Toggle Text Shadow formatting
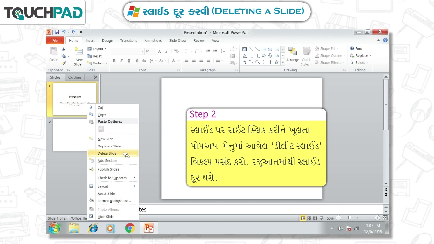This screenshot has height=244, width=434. point(136,61)
